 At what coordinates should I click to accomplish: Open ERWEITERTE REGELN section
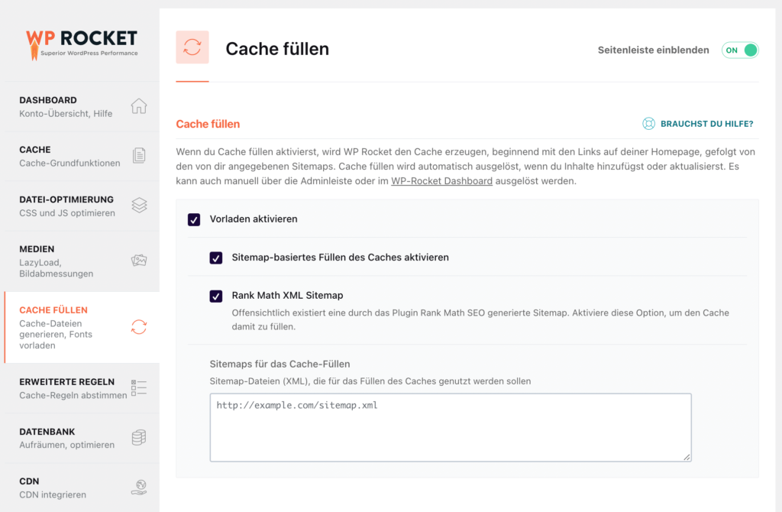point(82,388)
